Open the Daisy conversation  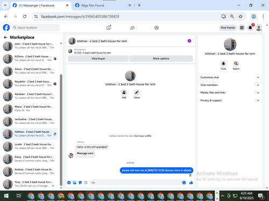[x=30, y=159]
